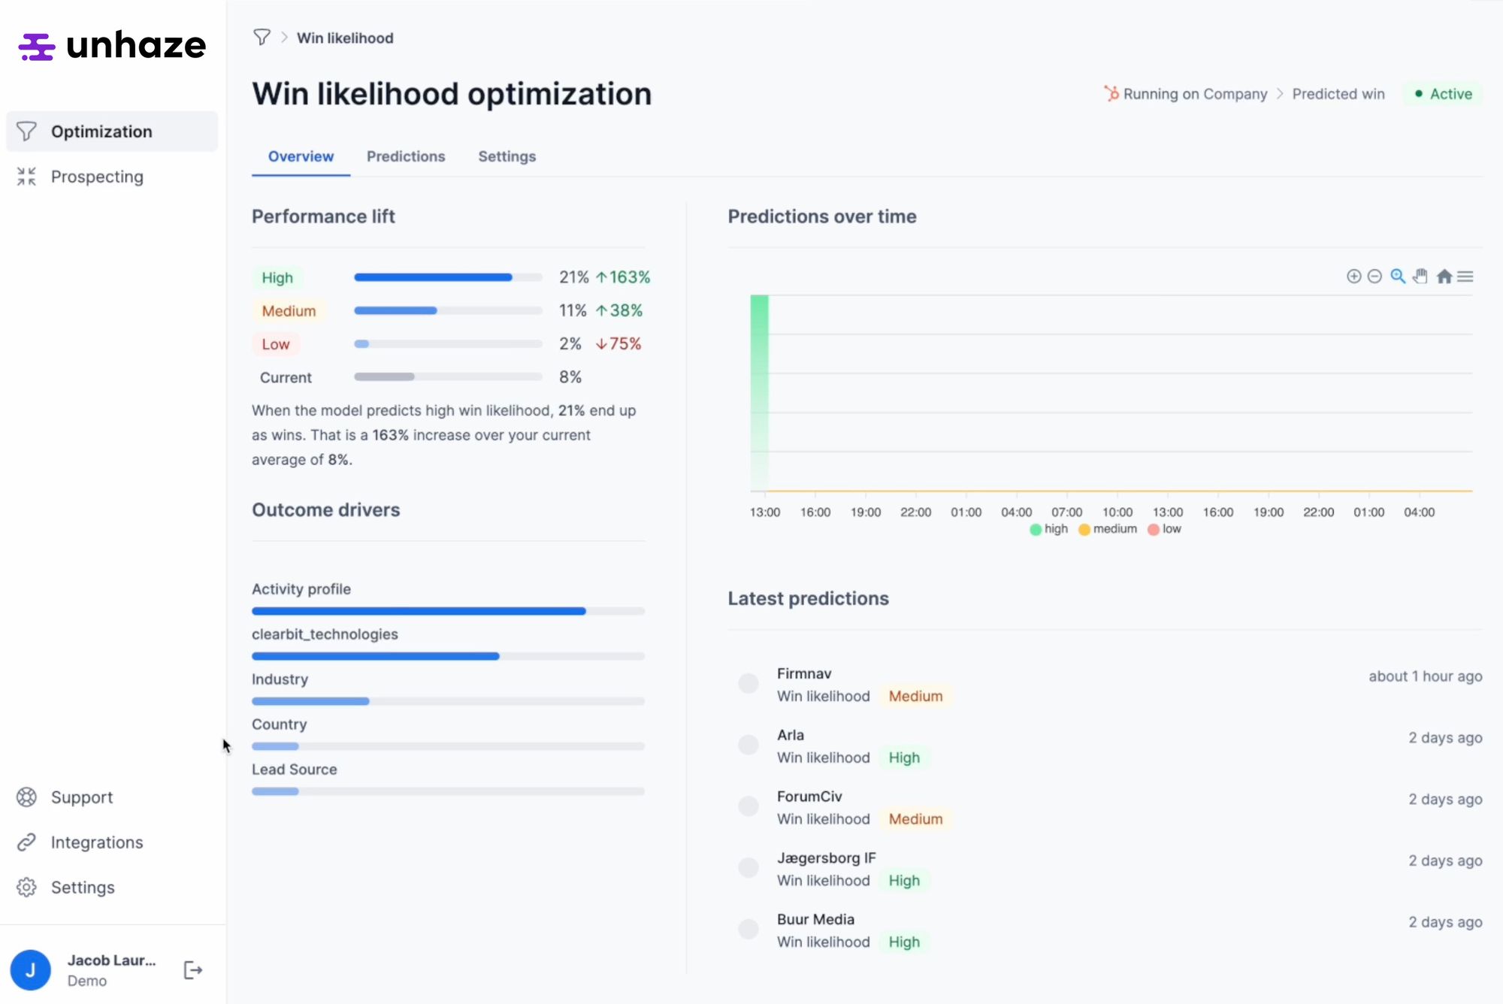Activate the box zoom magnifier tool
The width and height of the screenshot is (1503, 1004).
1398,276
